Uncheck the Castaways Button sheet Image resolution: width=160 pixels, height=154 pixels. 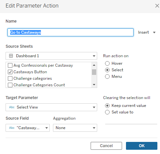pyautogui.click(x=10, y=72)
